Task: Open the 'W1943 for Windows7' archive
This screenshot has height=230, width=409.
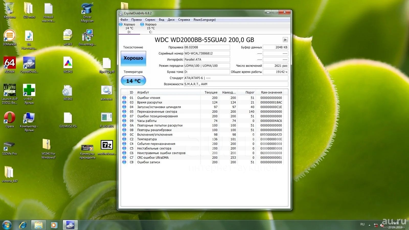Action: (48, 149)
